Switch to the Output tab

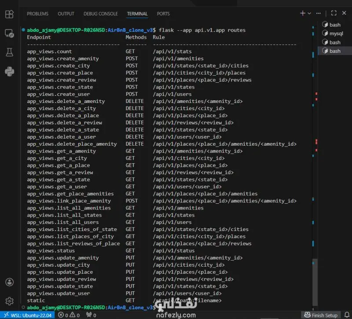[66, 14]
